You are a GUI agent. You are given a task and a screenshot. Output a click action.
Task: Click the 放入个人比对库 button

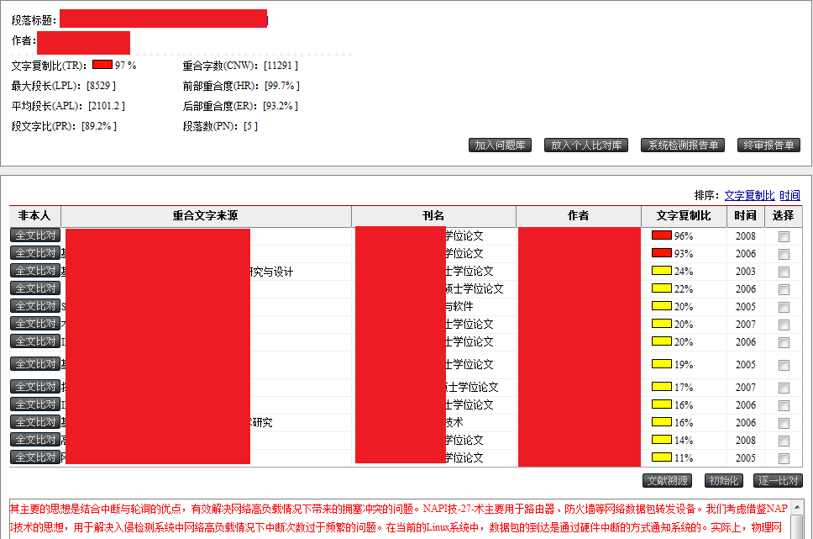[586, 145]
